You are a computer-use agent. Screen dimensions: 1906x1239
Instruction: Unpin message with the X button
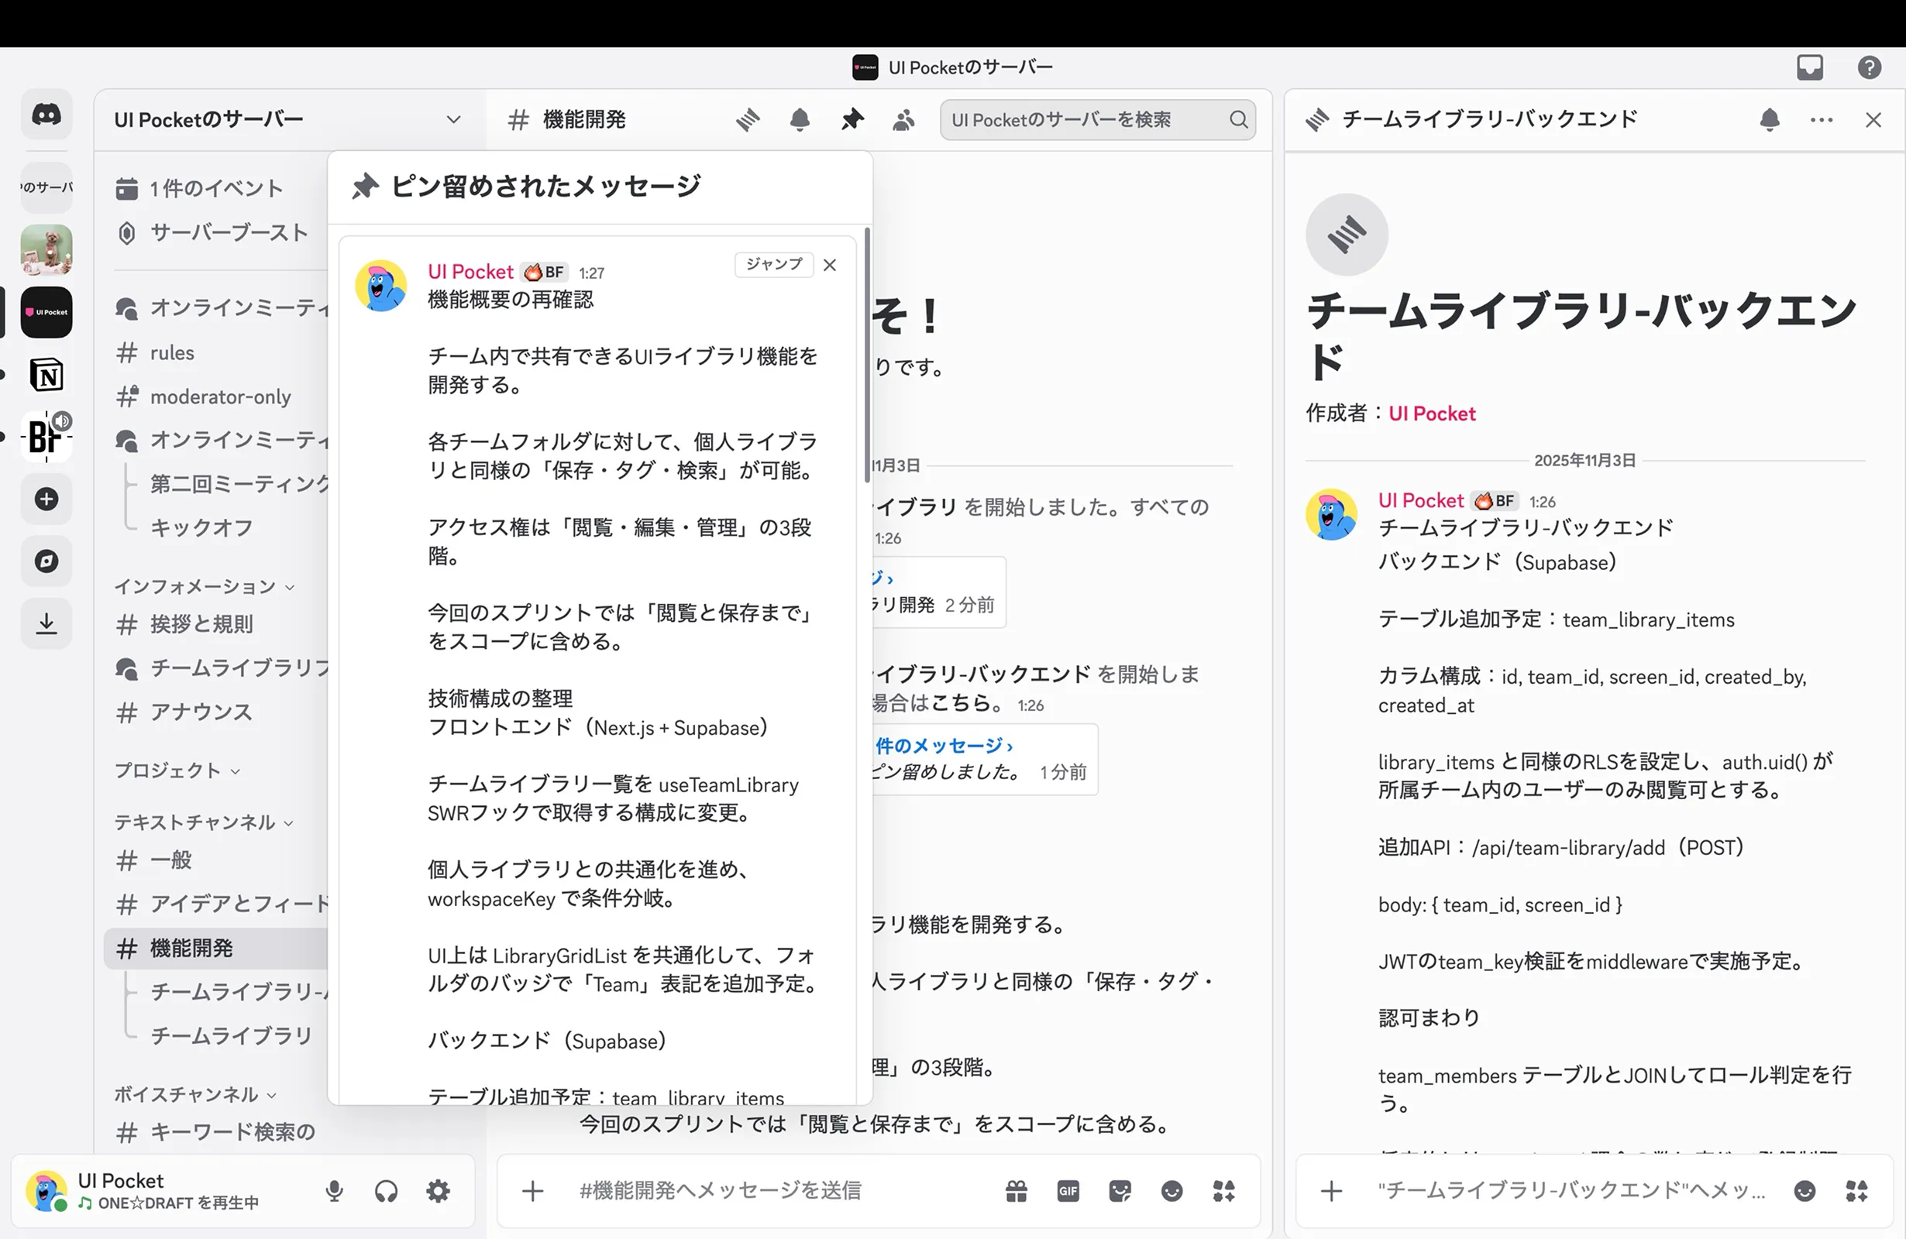point(830,265)
